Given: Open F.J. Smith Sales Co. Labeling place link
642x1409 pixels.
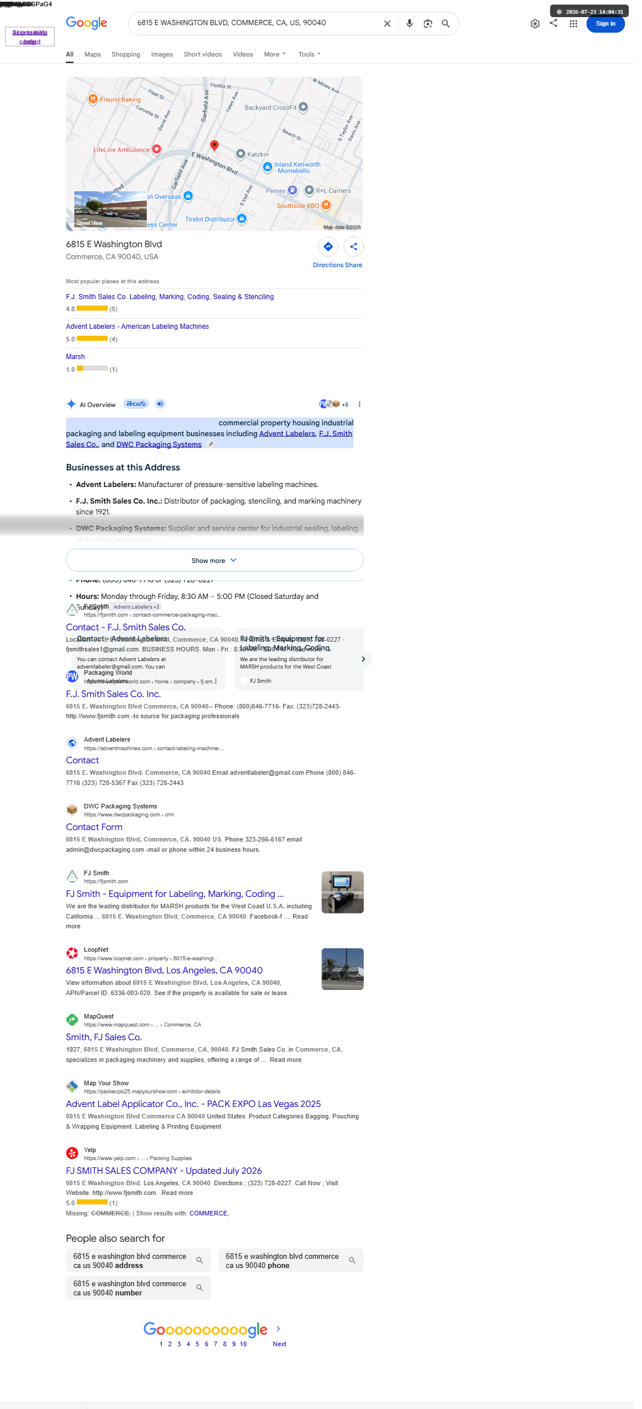Looking at the screenshot, I should click(x=170, y=296).
